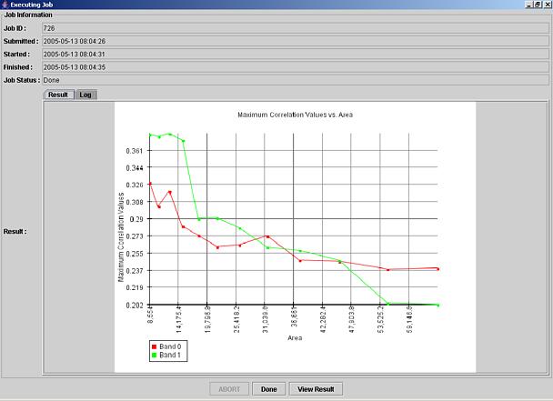Click the Maximum Correlation Values y-axis label
Viewport: 553px width, 401px height.
click(x=121, y=236)
